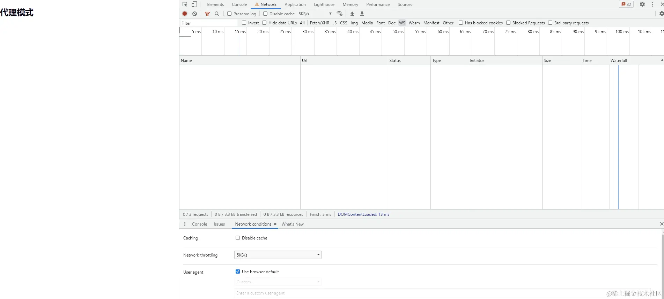
Task: Show only CSS requests
Action: (x=344, y=23)
